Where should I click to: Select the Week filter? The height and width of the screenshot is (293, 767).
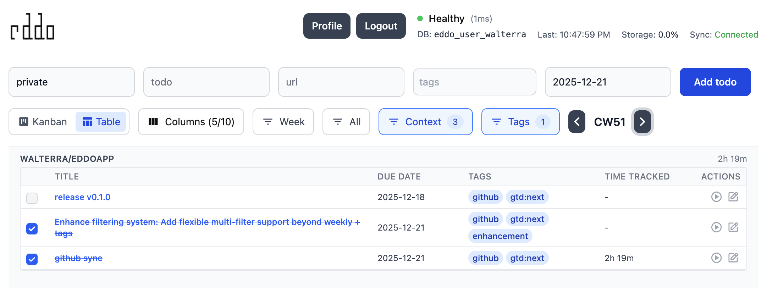(x=283, y=122)
